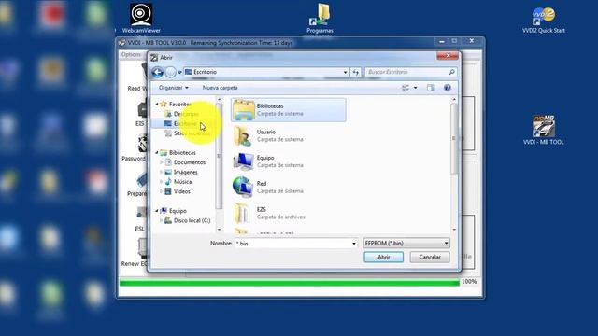Click the Abrir button
The width and height of the screenshot is (598, 336).
[x=384, y=258]
